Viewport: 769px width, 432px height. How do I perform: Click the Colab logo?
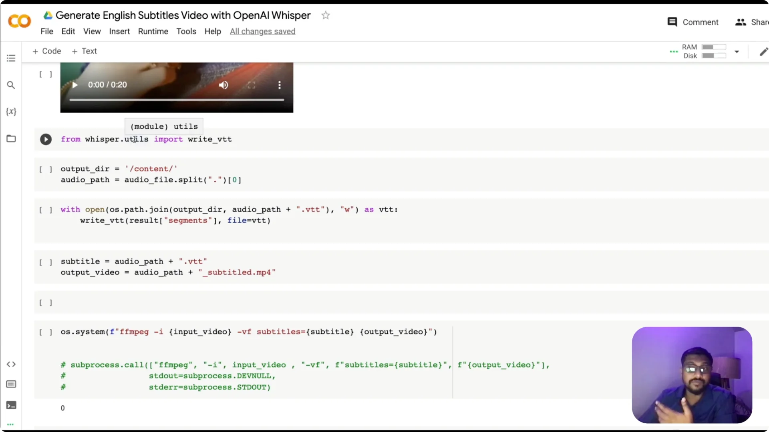click(x=19, y=21)
